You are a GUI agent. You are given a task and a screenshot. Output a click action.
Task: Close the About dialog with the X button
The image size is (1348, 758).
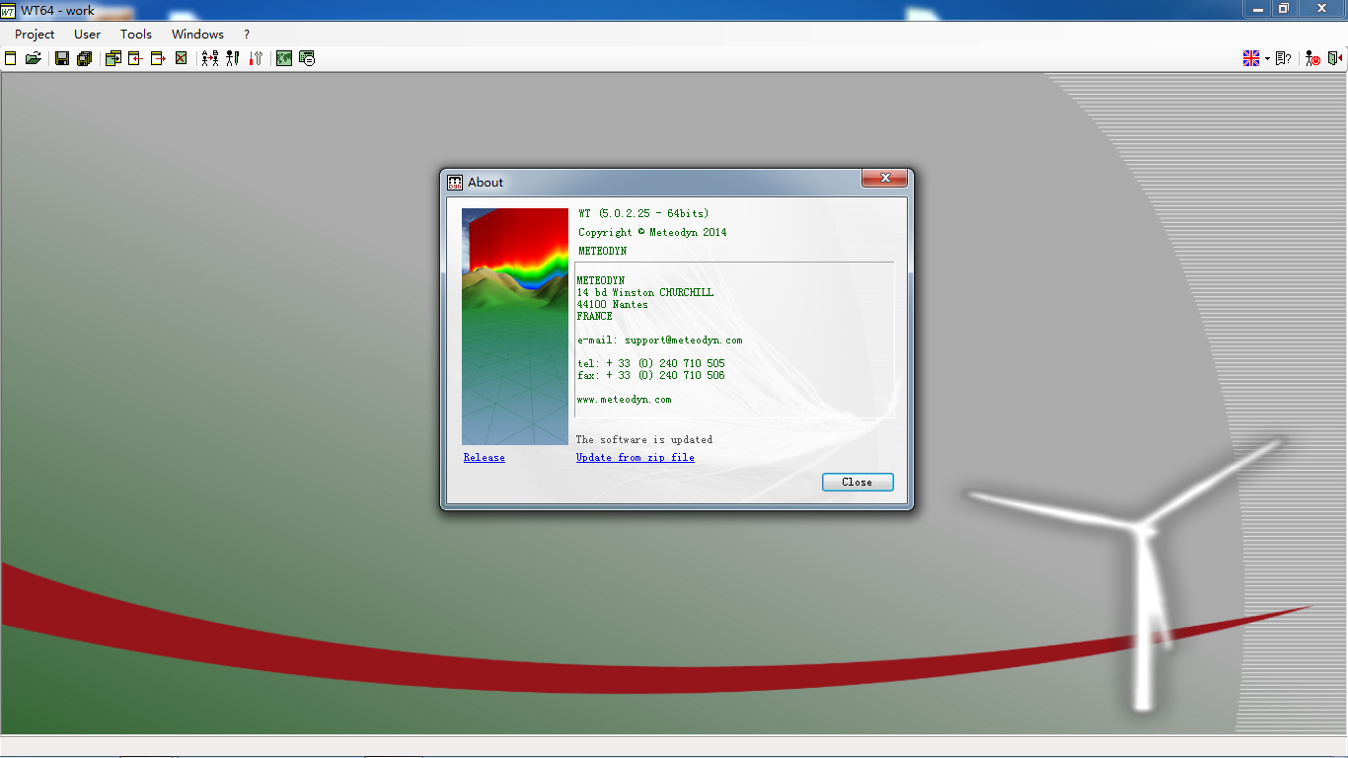(x=884, y=178)
